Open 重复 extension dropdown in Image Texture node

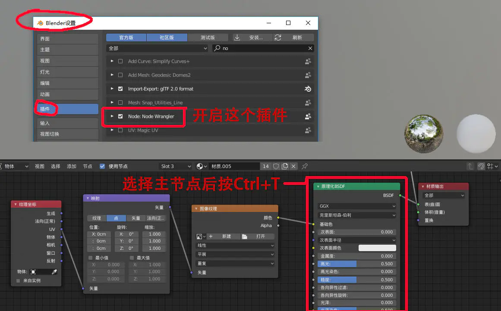[235, 264]
